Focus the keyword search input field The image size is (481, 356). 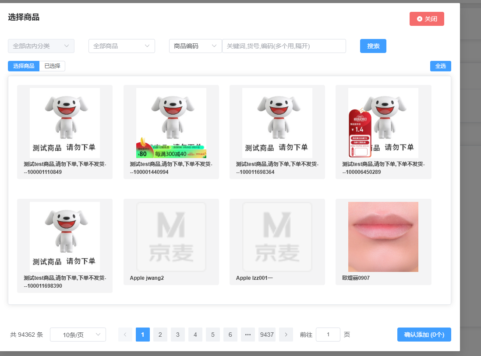point(284,46)
